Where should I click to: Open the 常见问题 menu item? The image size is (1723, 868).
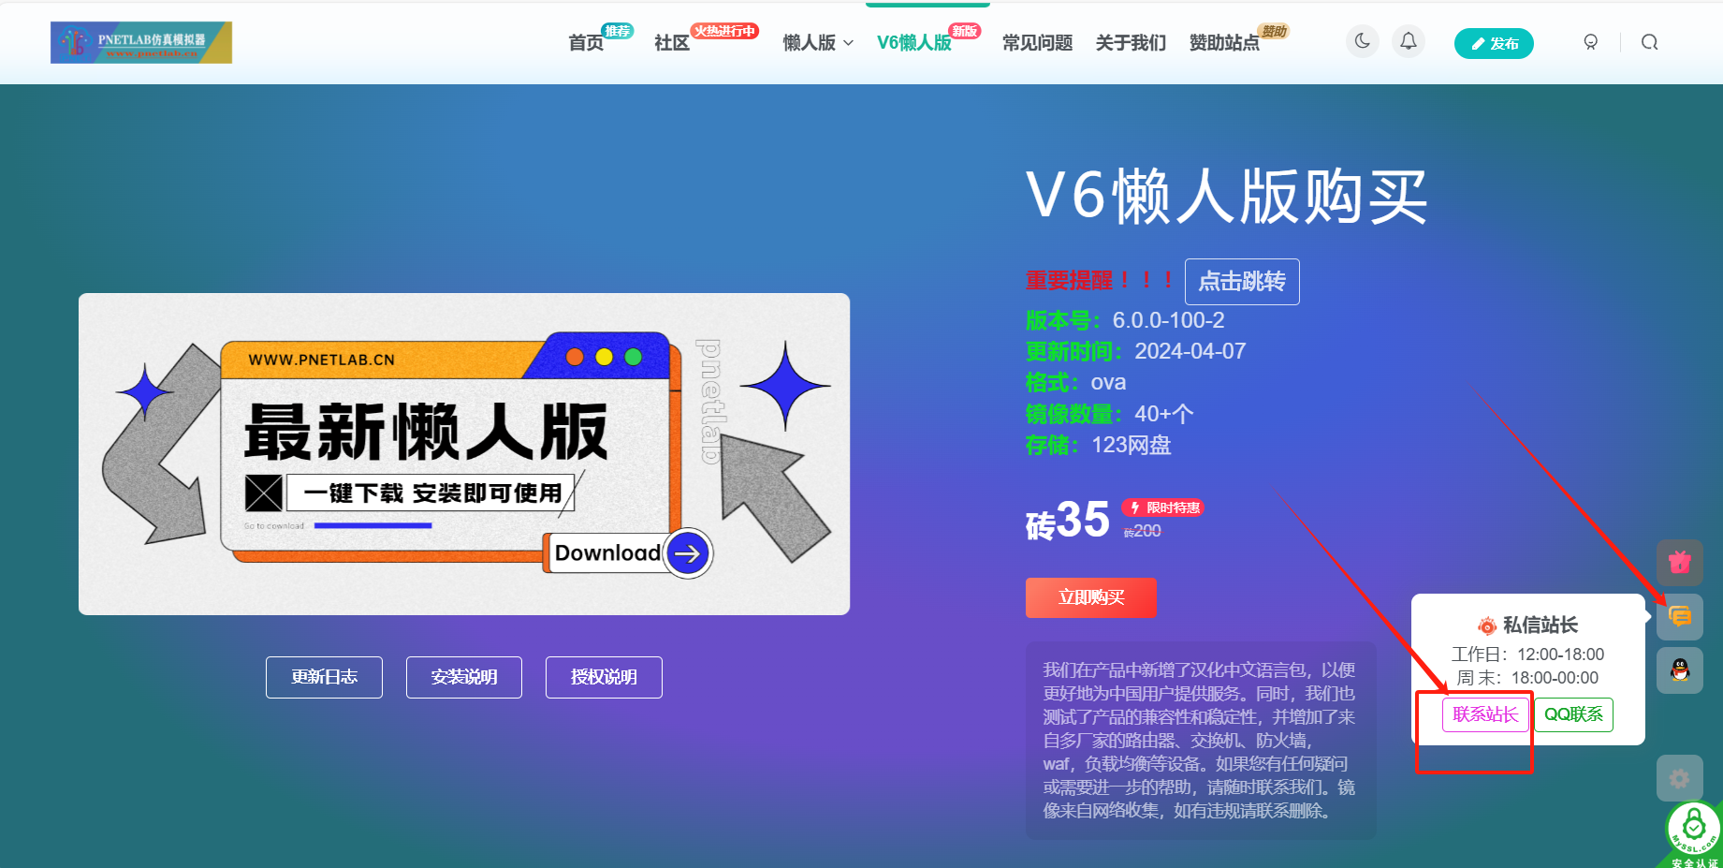pyautogui.click(x=1037, y=43)
